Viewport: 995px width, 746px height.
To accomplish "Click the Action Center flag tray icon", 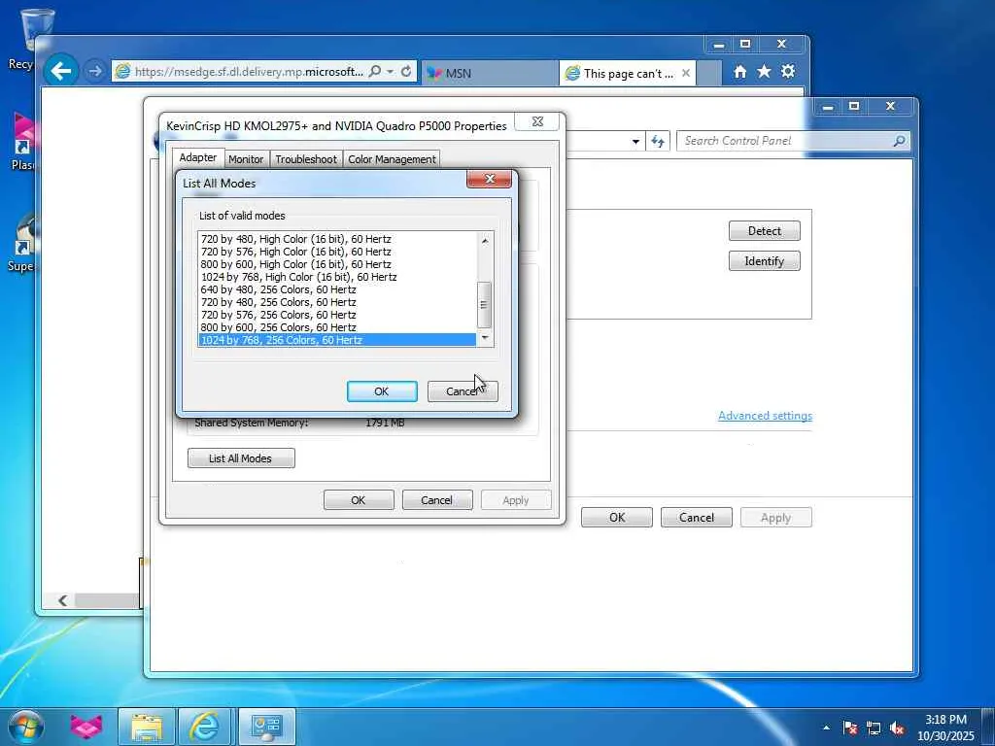I will coord(850,729).
